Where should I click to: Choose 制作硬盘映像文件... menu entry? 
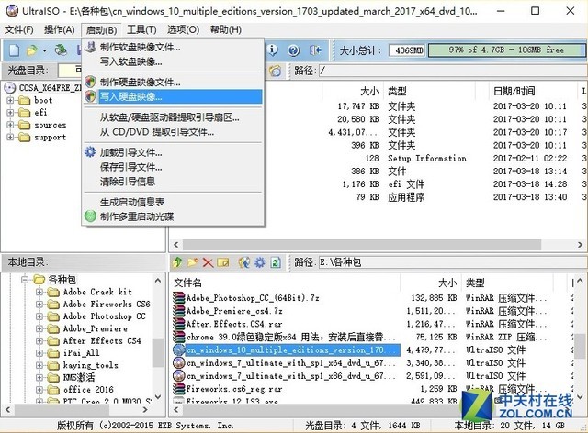[x=173, y=82]
